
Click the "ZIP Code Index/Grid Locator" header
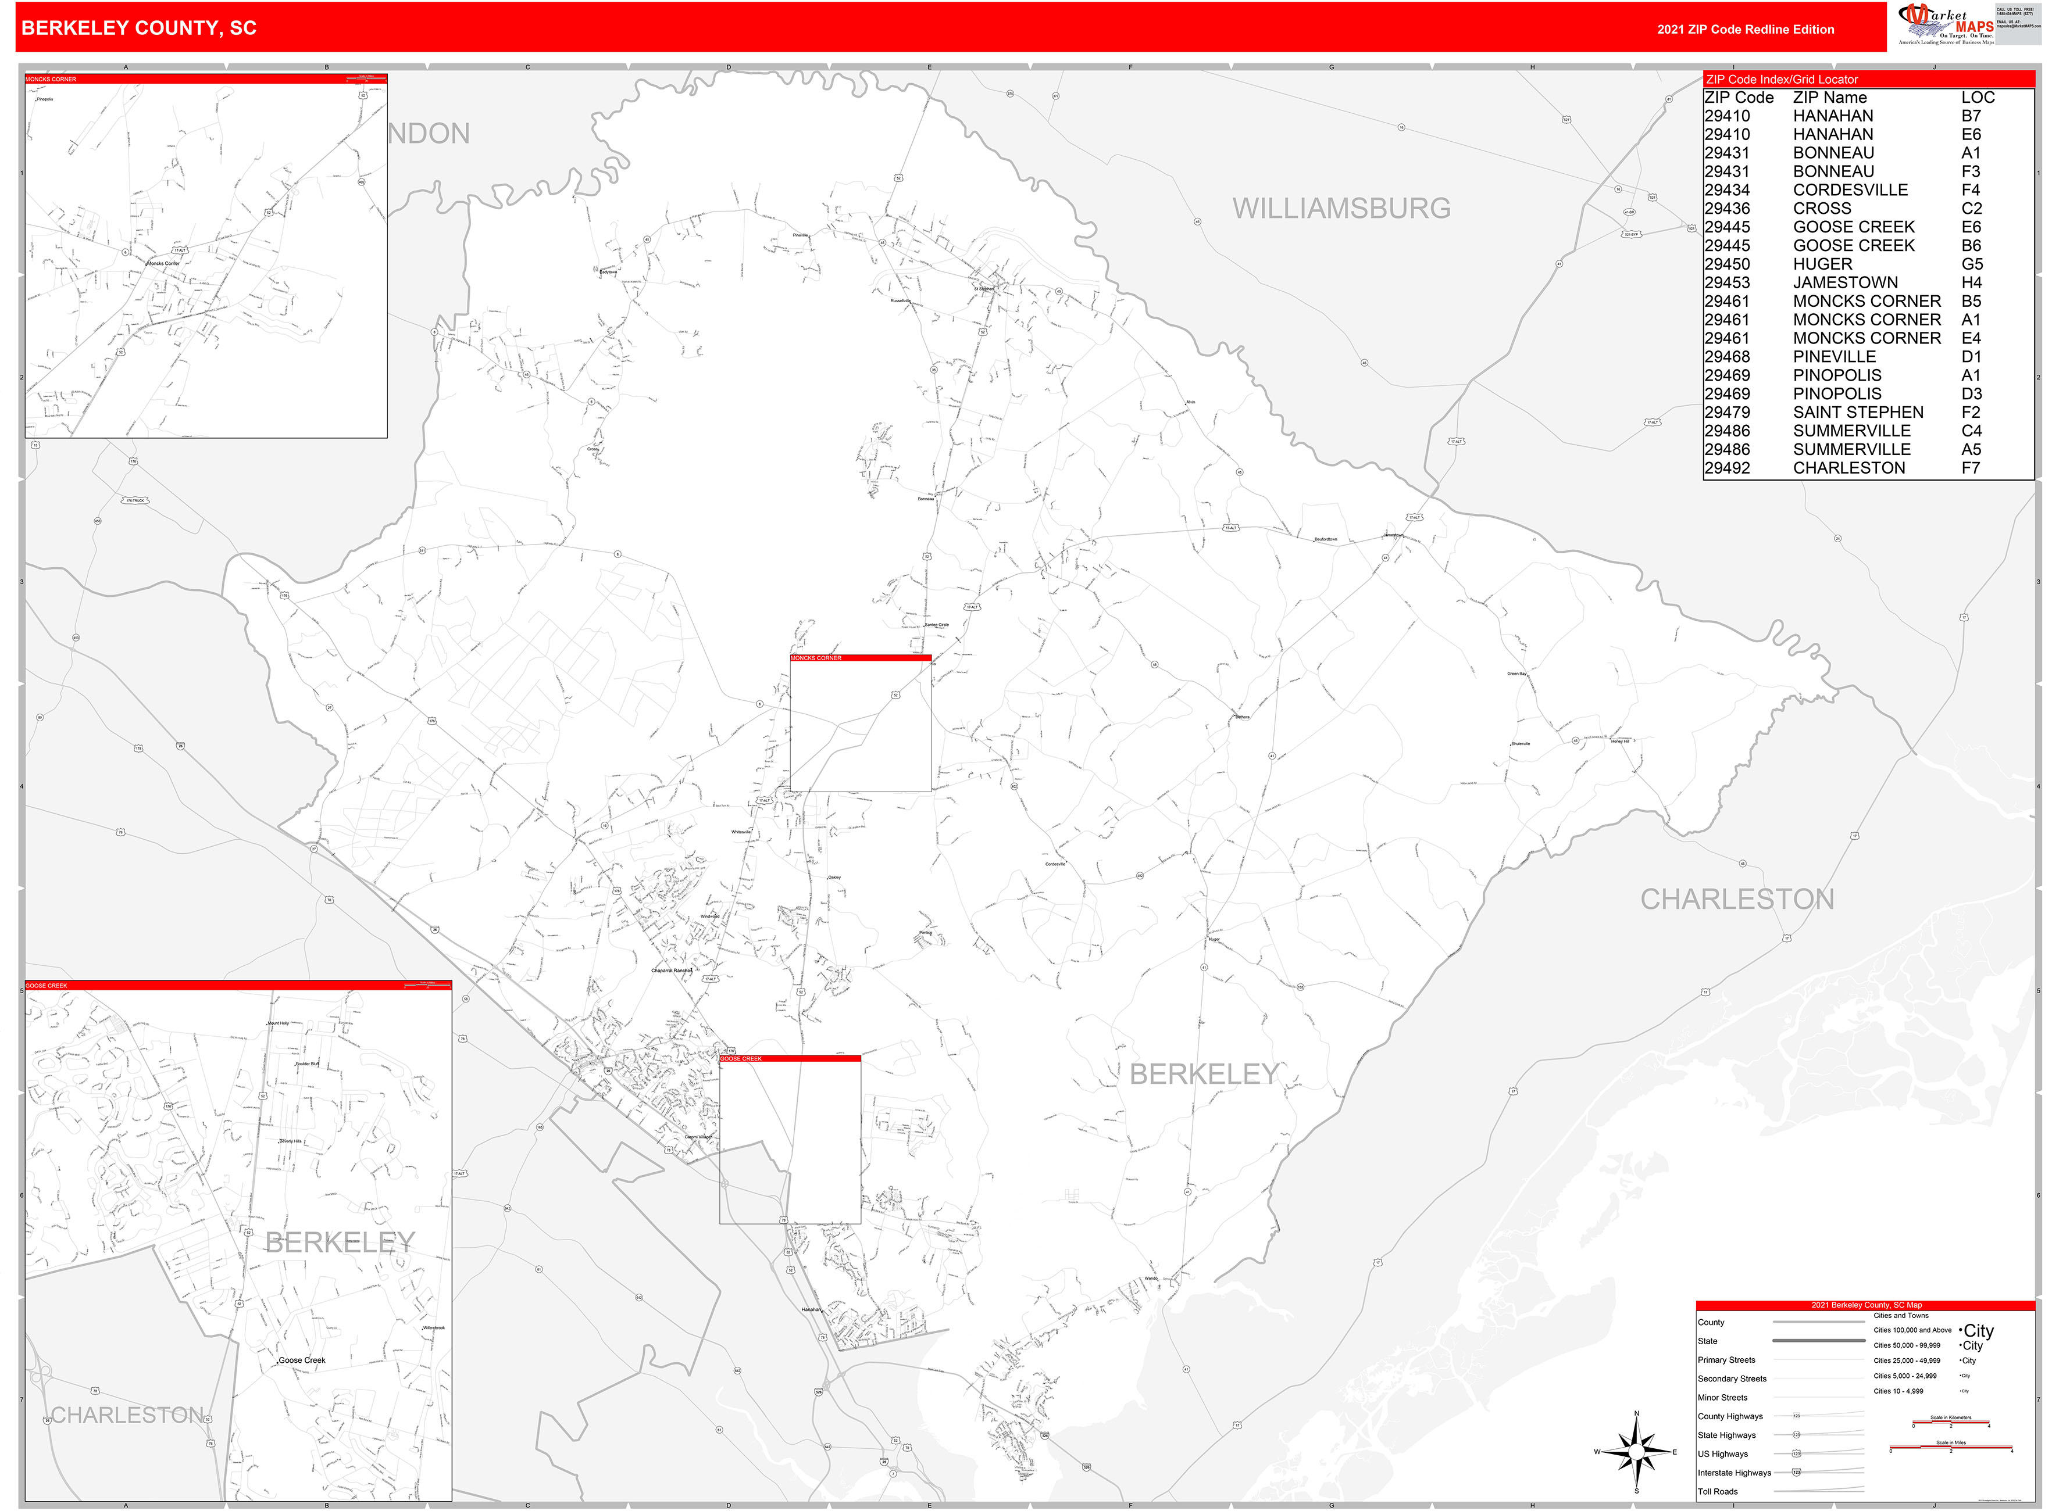(x=1868, y=80)
